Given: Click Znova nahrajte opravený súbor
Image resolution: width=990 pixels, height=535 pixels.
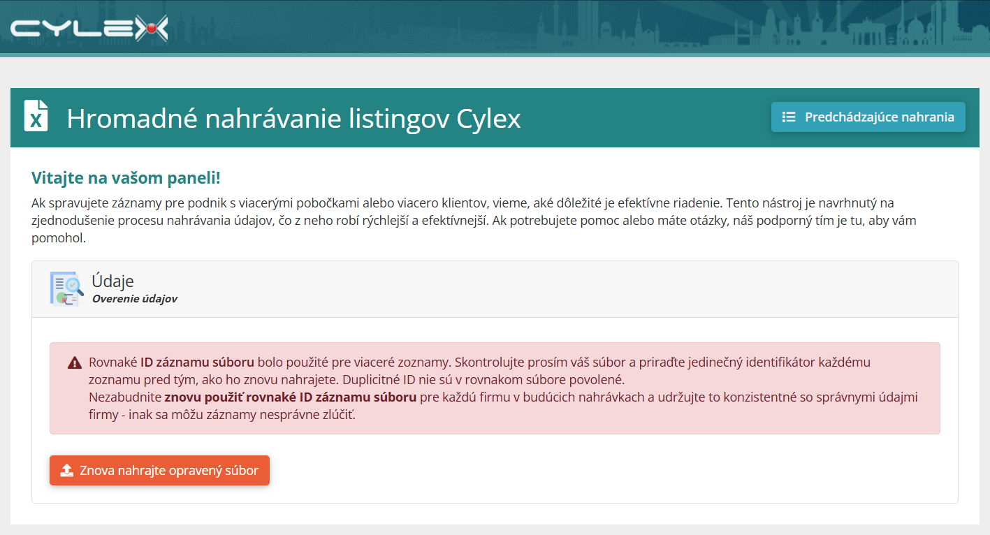Looking at the screenshot, I should (159, 470).
